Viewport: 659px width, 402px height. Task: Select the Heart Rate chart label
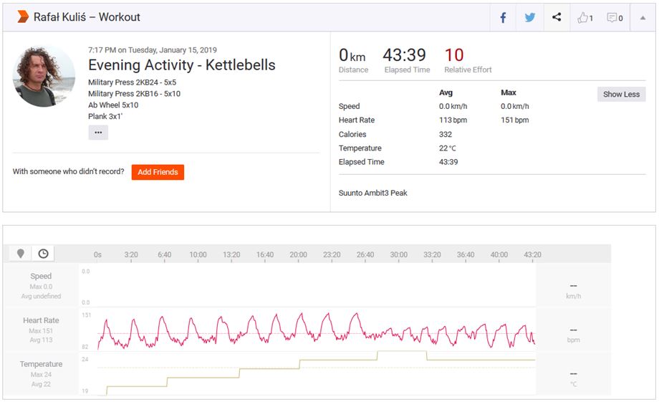coord(41,321)
